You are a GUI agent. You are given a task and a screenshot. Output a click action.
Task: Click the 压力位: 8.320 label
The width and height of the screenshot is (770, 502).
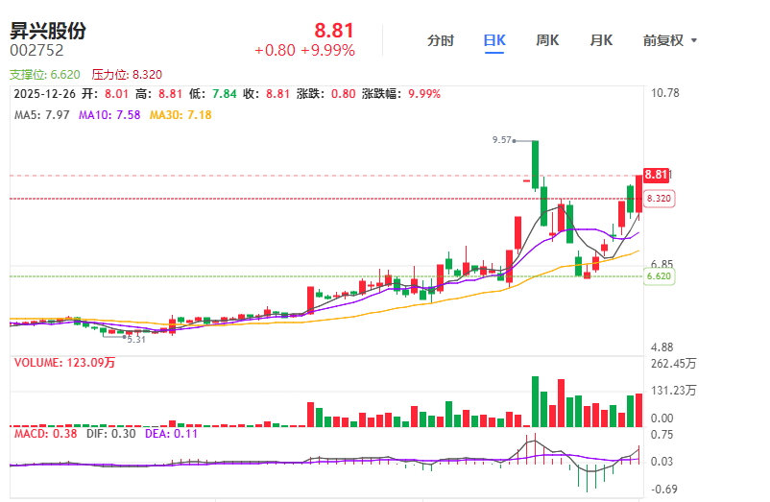coord(127,75)
